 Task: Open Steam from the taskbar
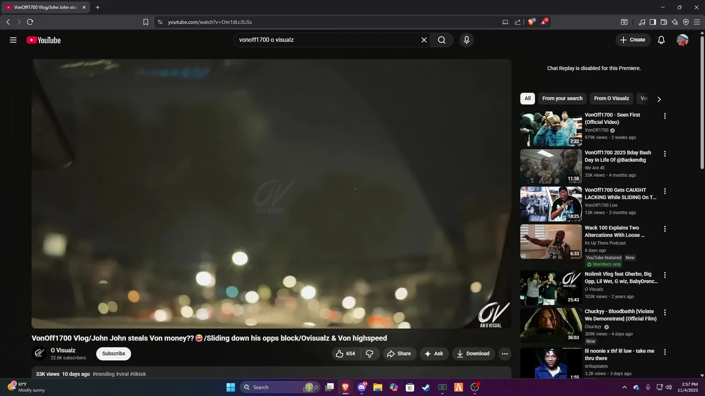coord(426,387)
